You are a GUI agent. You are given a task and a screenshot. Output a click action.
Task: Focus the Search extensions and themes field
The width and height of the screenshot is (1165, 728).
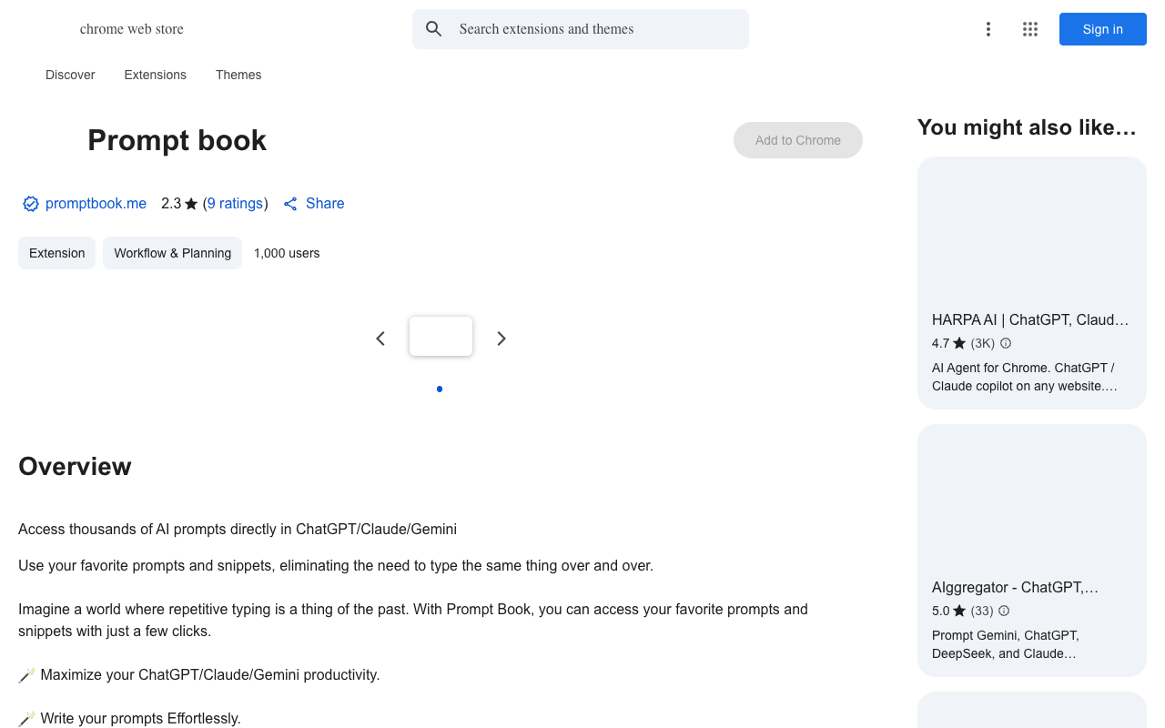(x=581, y=29)
